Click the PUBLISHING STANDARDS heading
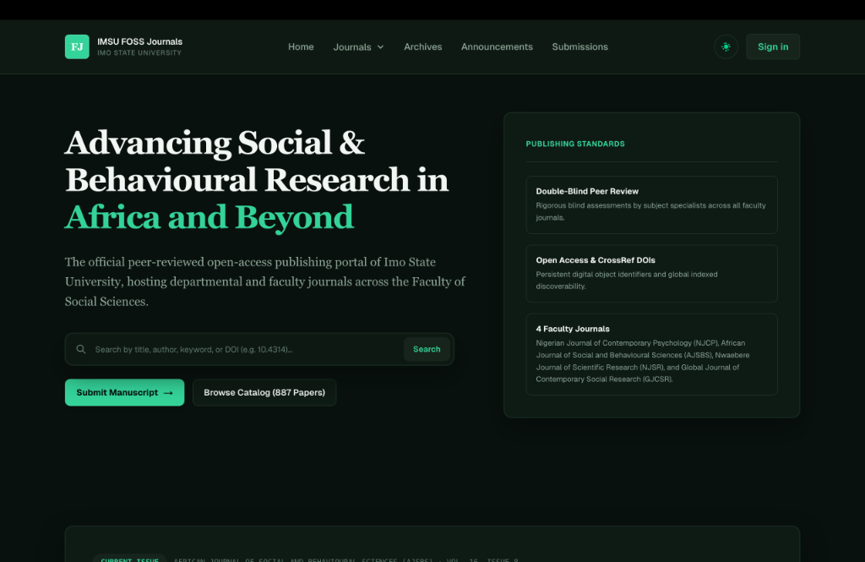 (574, 144)
